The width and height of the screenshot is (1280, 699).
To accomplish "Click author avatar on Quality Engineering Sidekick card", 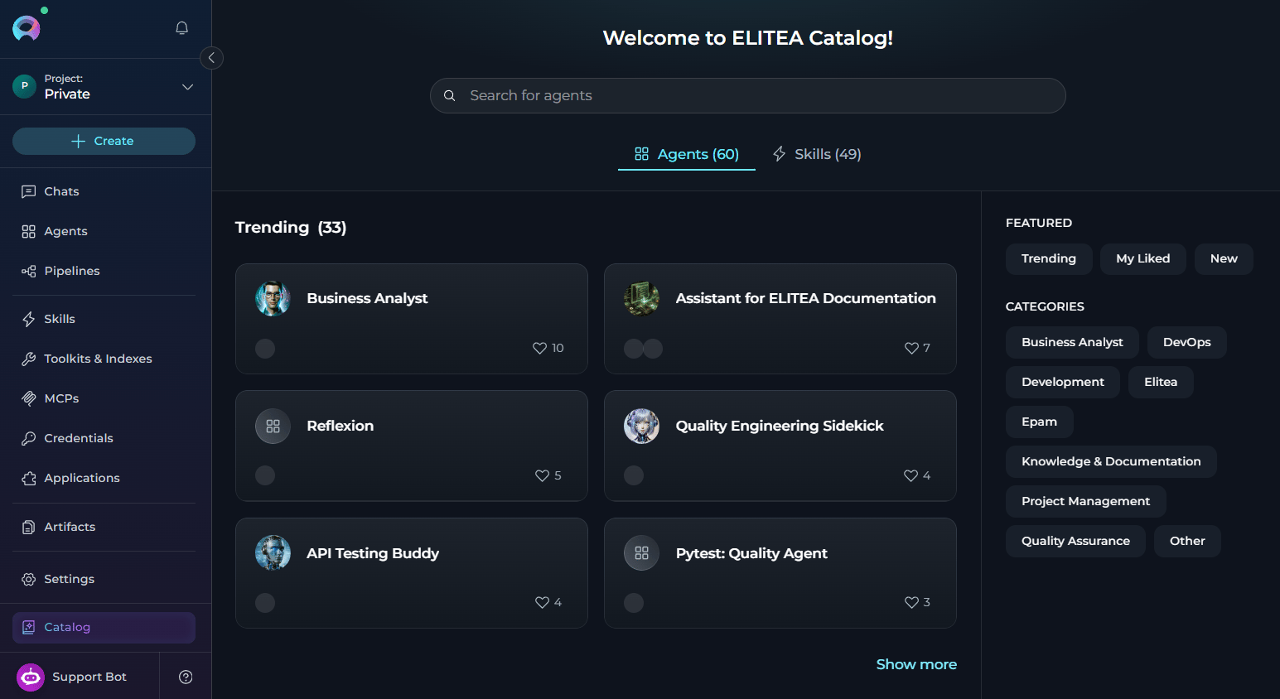I will point(634,475).
